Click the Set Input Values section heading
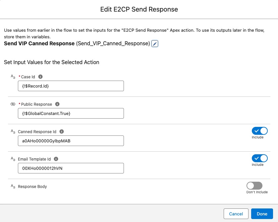 (x=52, y=62)
